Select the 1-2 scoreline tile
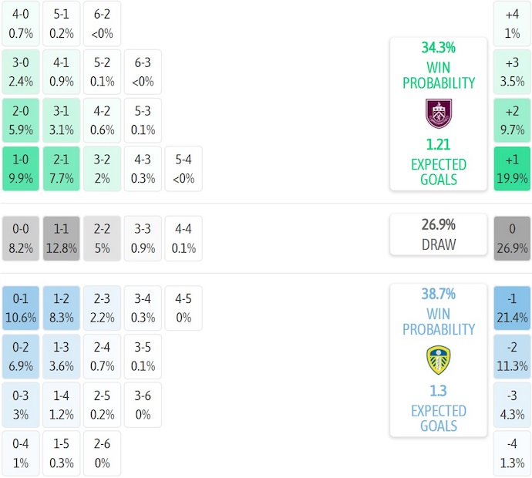The image size is (532, 478). (x=62, y=308)
